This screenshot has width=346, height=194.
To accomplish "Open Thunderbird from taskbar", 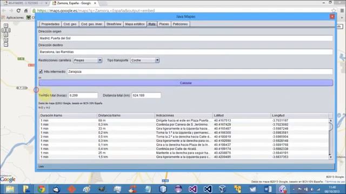I will click(x=56, y=189).
